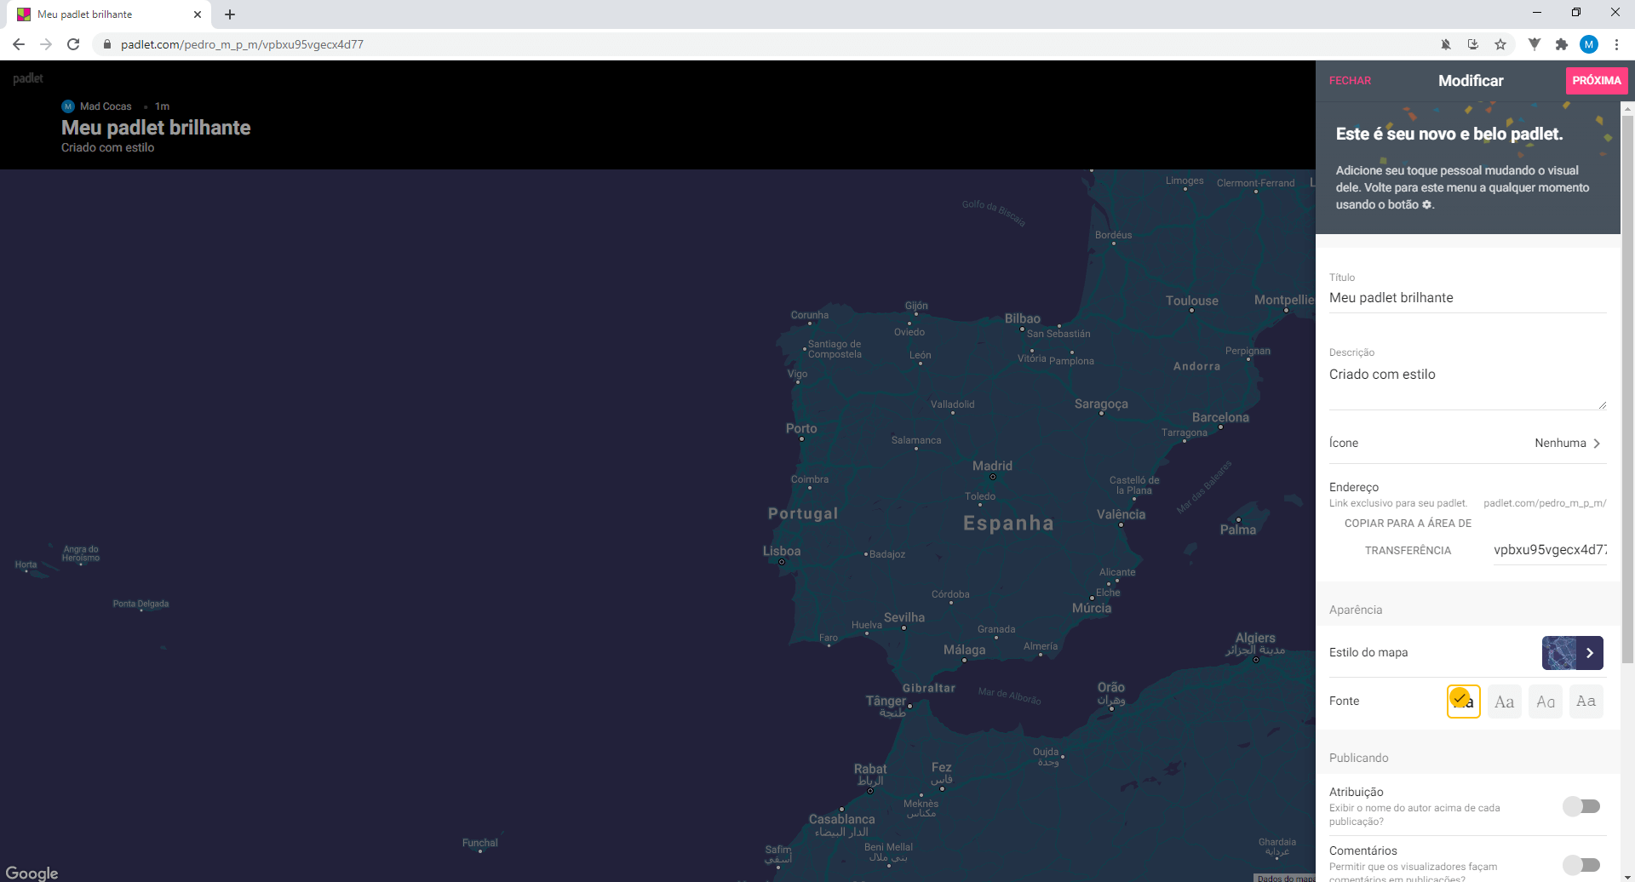Click the Google logo on the map
1635x882 pixels.
pos(32,873)
